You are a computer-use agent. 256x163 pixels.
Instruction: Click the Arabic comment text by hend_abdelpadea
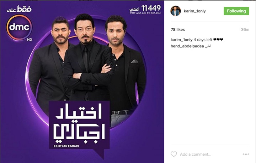tap(208, 46)
